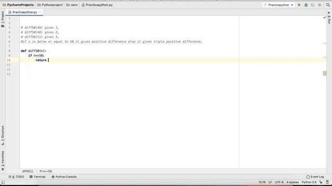Toggle the read-only lock icon
Image resolution: width=332 pixels, height=186 pixels.
(x=321, y=182)
